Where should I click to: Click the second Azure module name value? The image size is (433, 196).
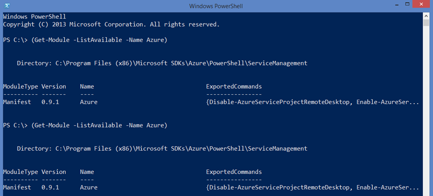point(89,188)
